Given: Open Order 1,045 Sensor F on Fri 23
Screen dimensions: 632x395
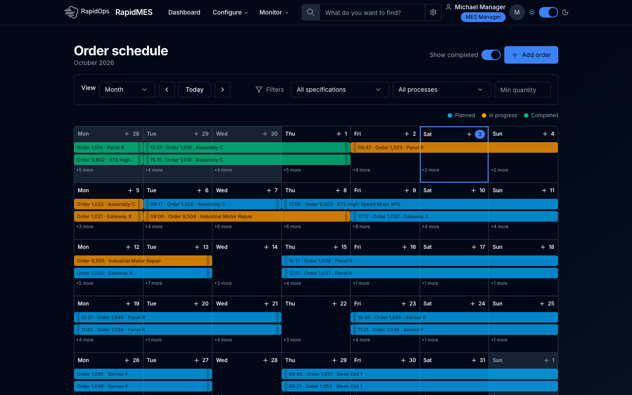Looking at the screenshot, I should [454, 317].
